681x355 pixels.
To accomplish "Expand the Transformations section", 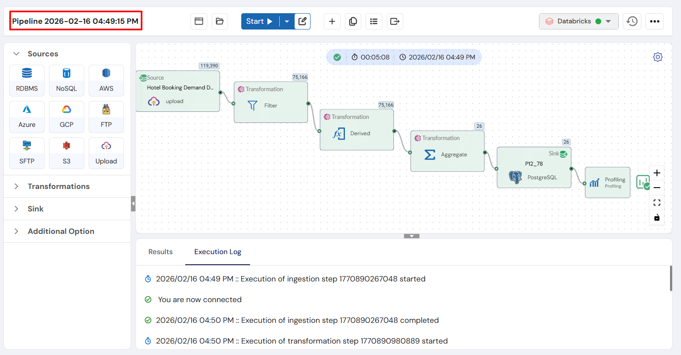I will 58,186.
